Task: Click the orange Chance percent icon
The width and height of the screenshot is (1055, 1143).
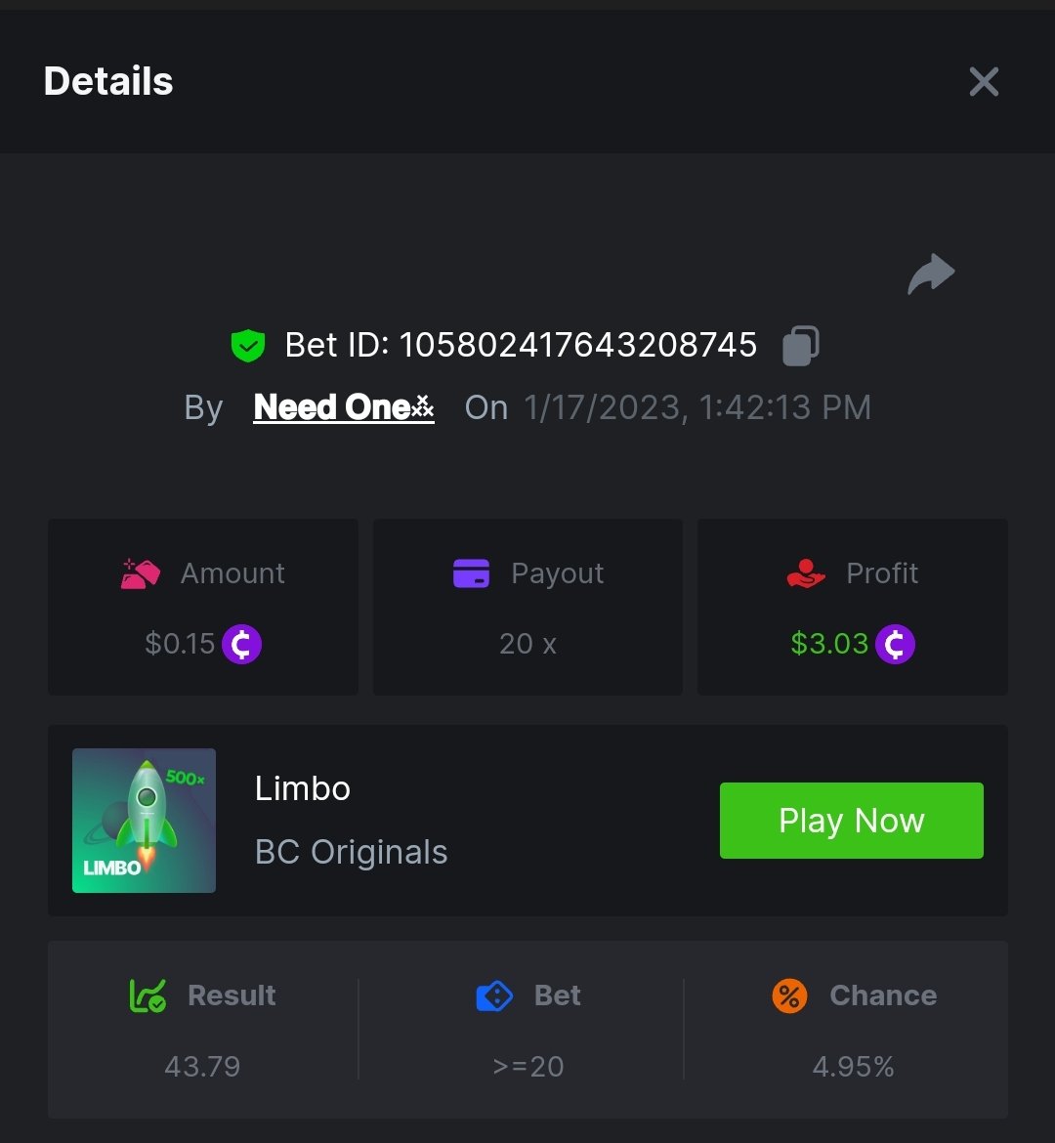Action: [x=789, y=995]
